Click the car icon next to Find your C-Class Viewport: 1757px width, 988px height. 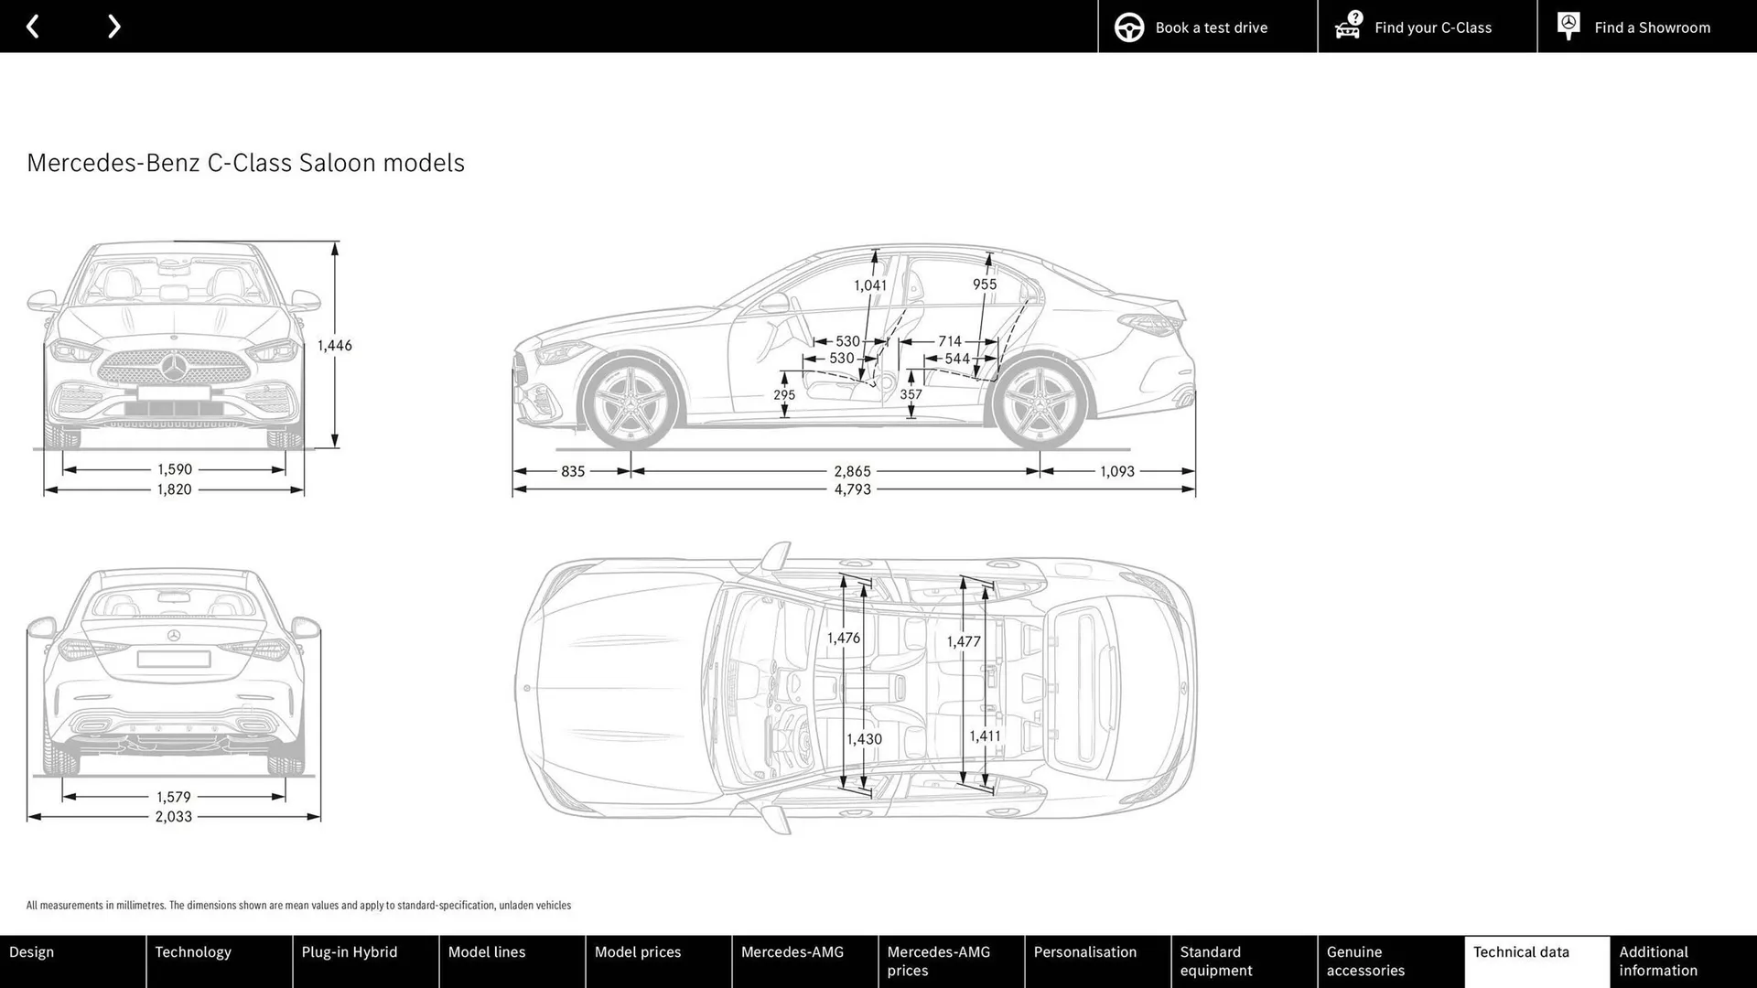pos(1346,28)
